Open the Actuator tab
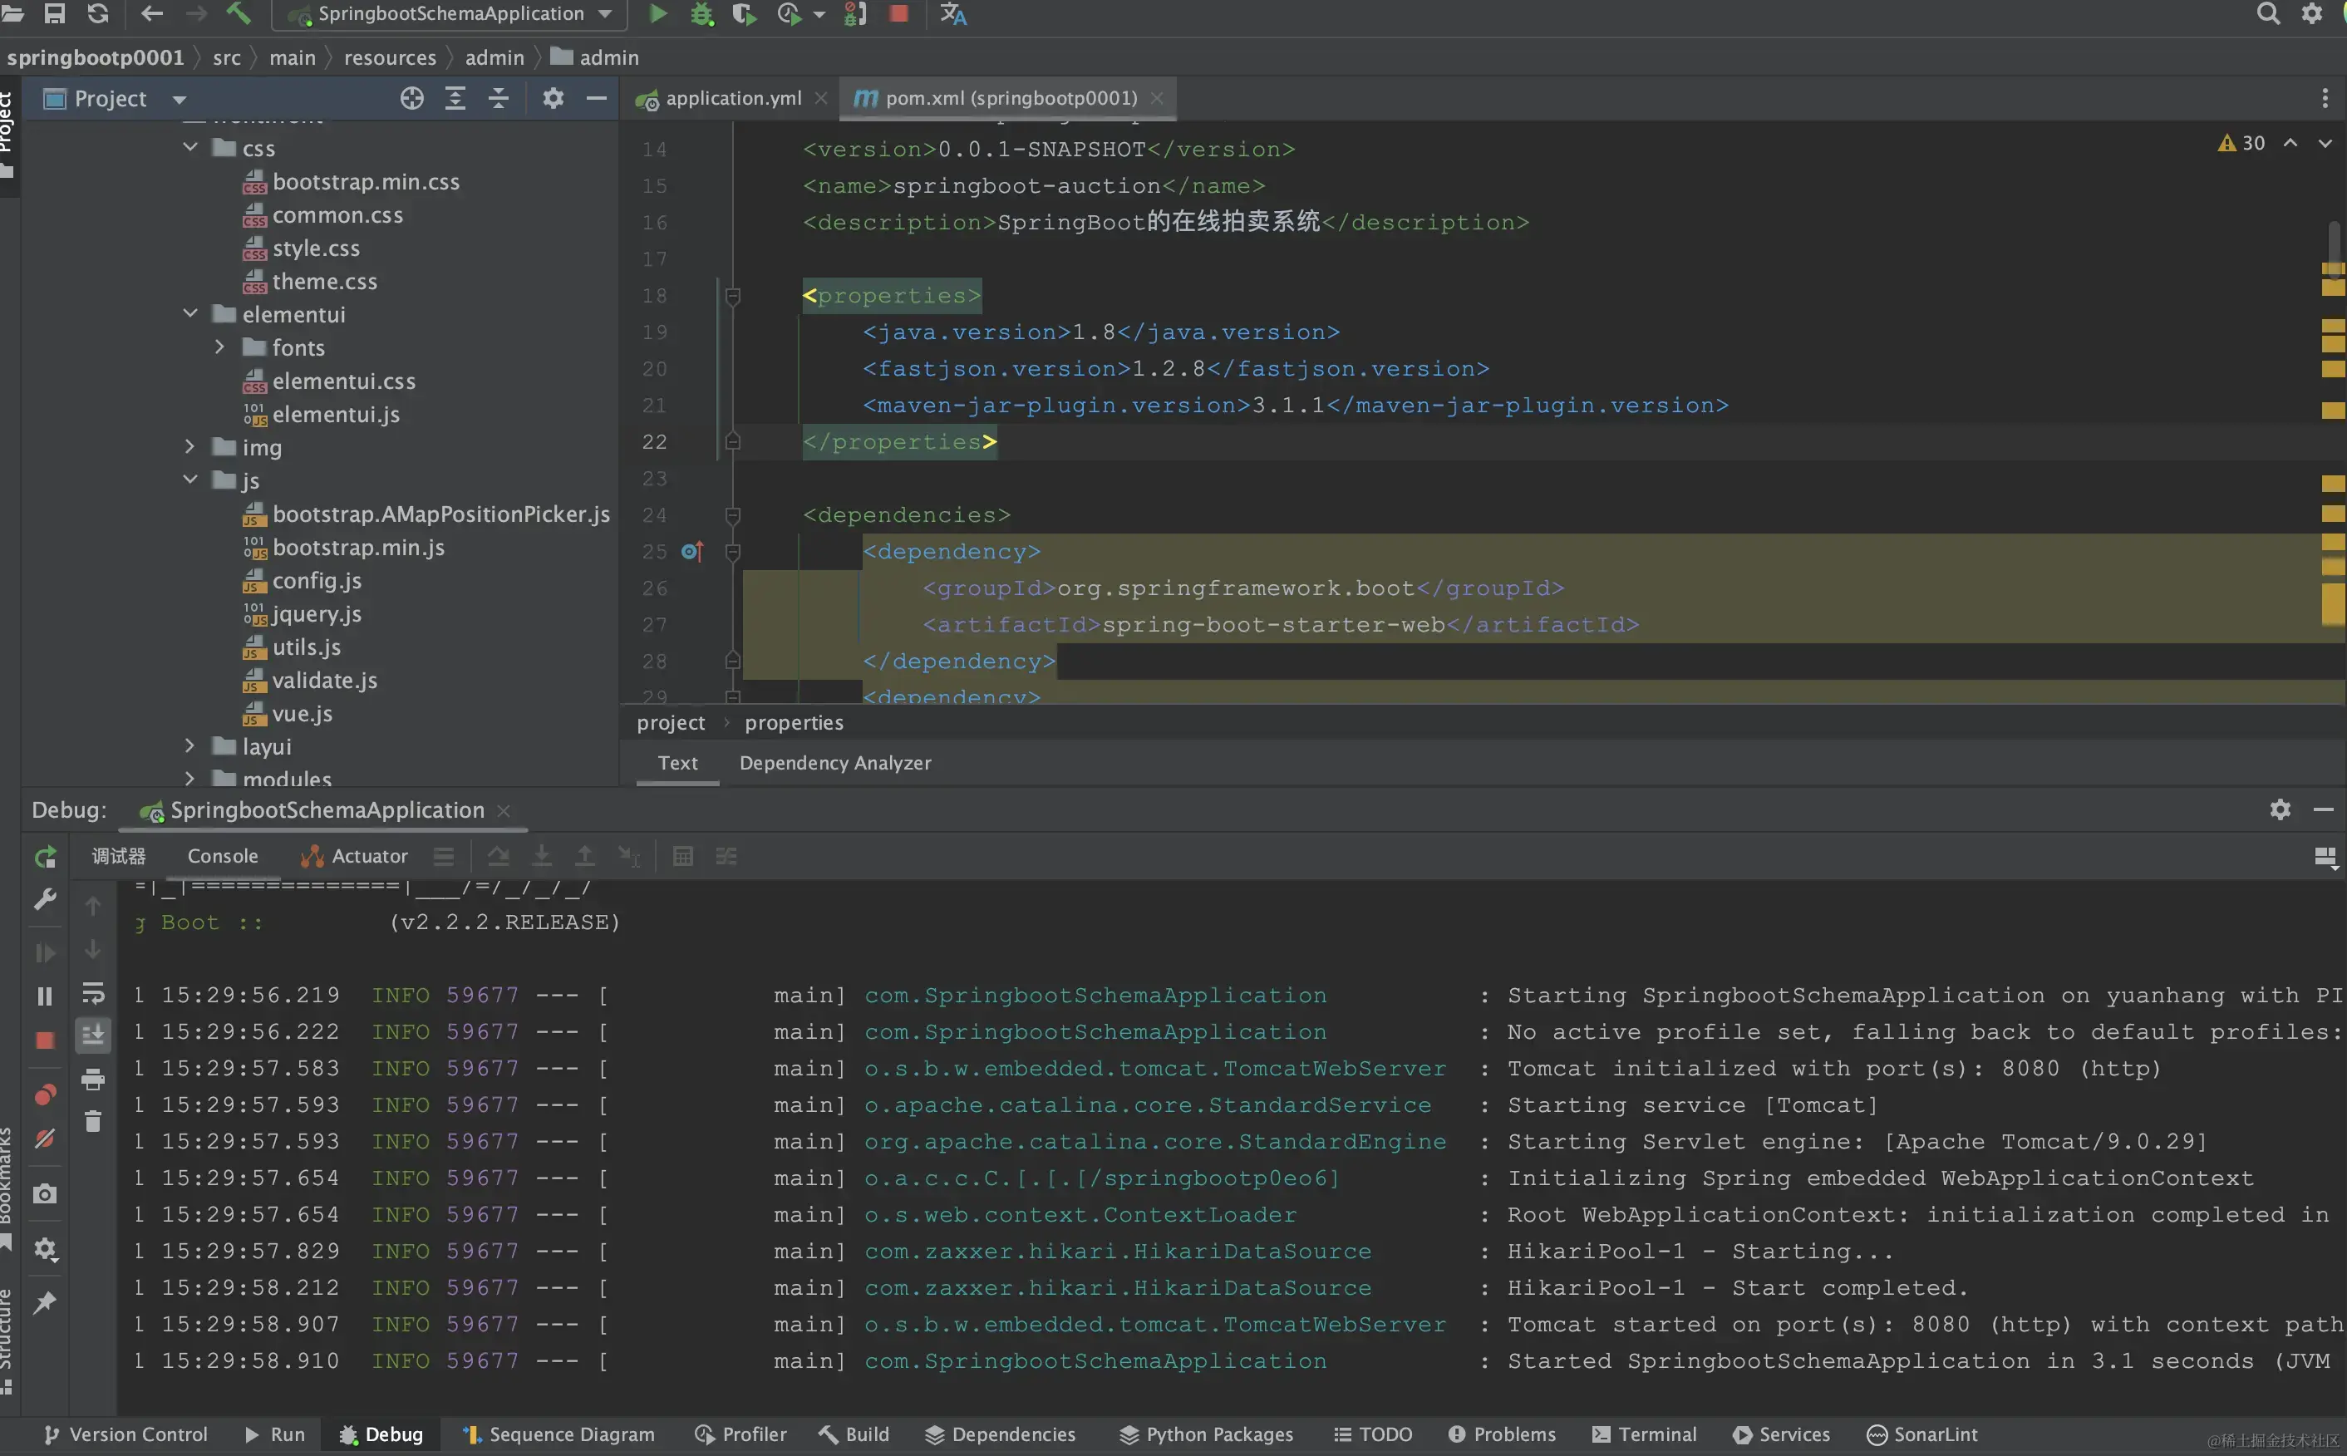Viewport: 2347px width, 1456px height. tap(356, 856)
